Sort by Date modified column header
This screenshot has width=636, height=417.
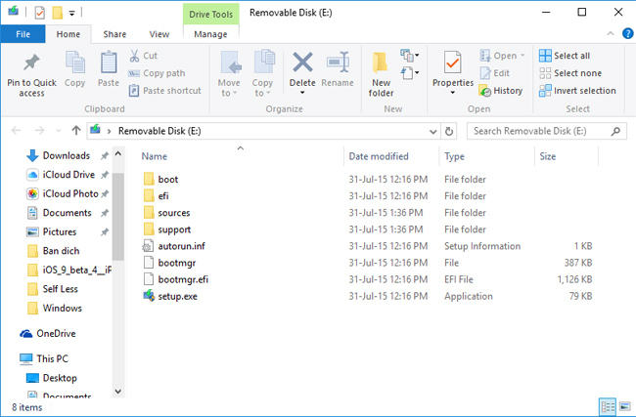[379, 156]
